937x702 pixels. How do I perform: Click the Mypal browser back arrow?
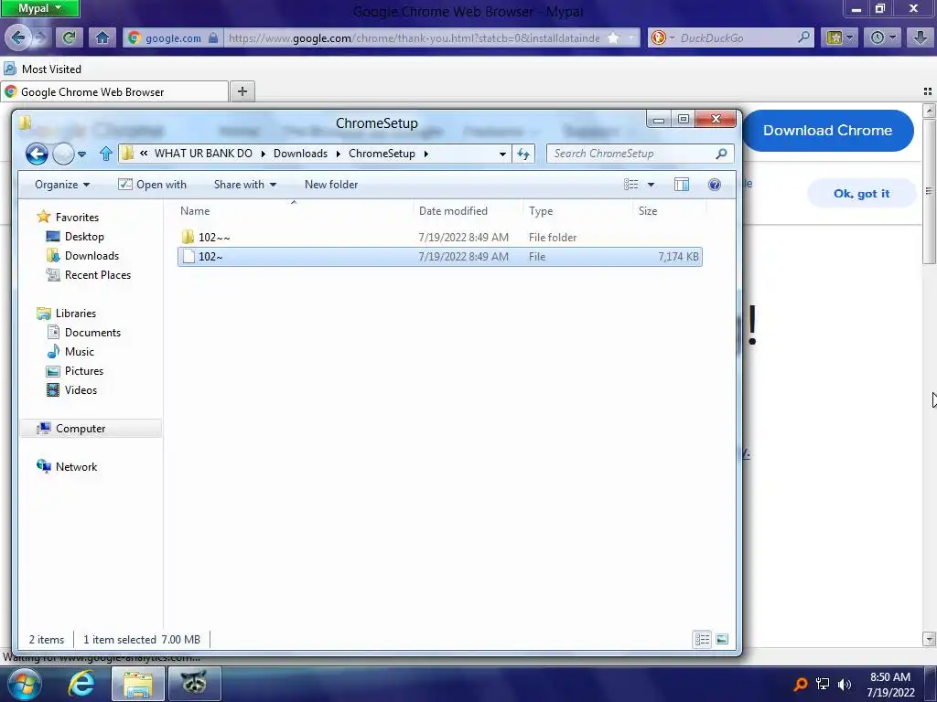17,37
